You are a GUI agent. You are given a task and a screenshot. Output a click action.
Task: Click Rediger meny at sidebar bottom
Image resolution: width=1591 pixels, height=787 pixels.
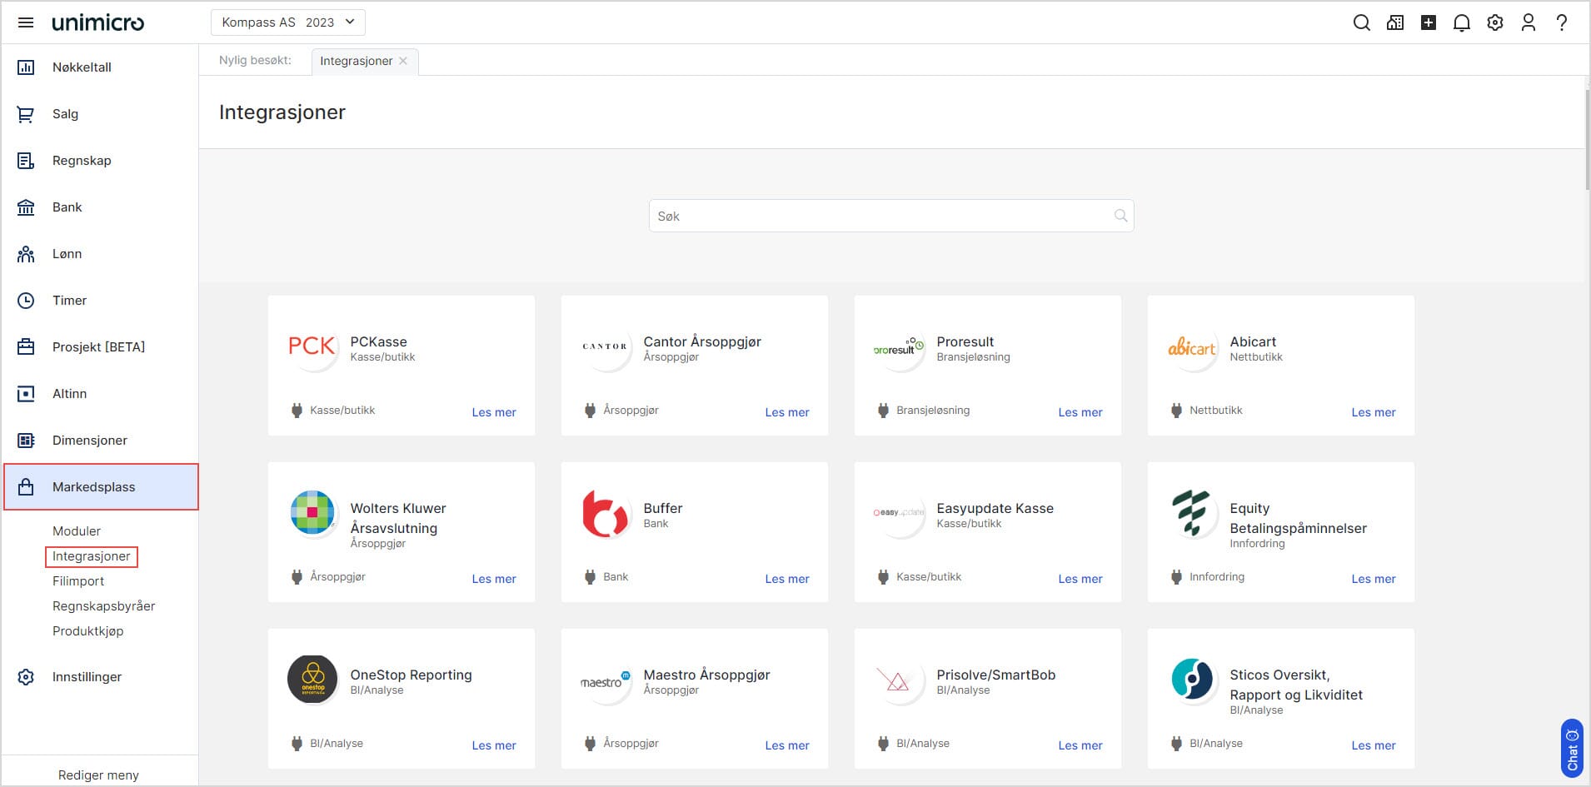(x=98, y=775)
